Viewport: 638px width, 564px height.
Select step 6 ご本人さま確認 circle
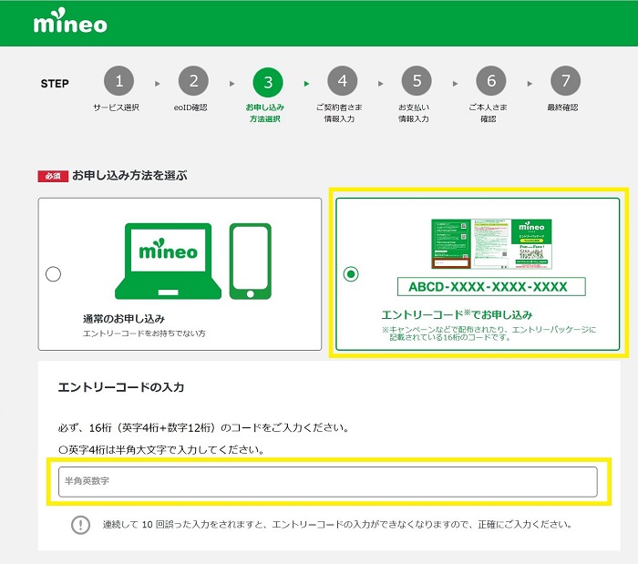point(491,81)
